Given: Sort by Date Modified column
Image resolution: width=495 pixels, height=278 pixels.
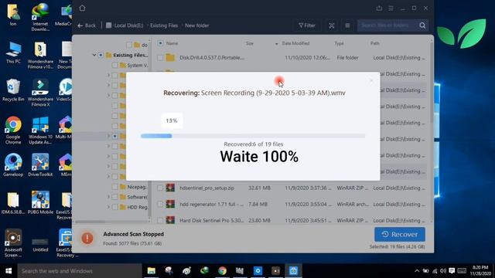Looking at the screenshot, I should click(295, 43).
